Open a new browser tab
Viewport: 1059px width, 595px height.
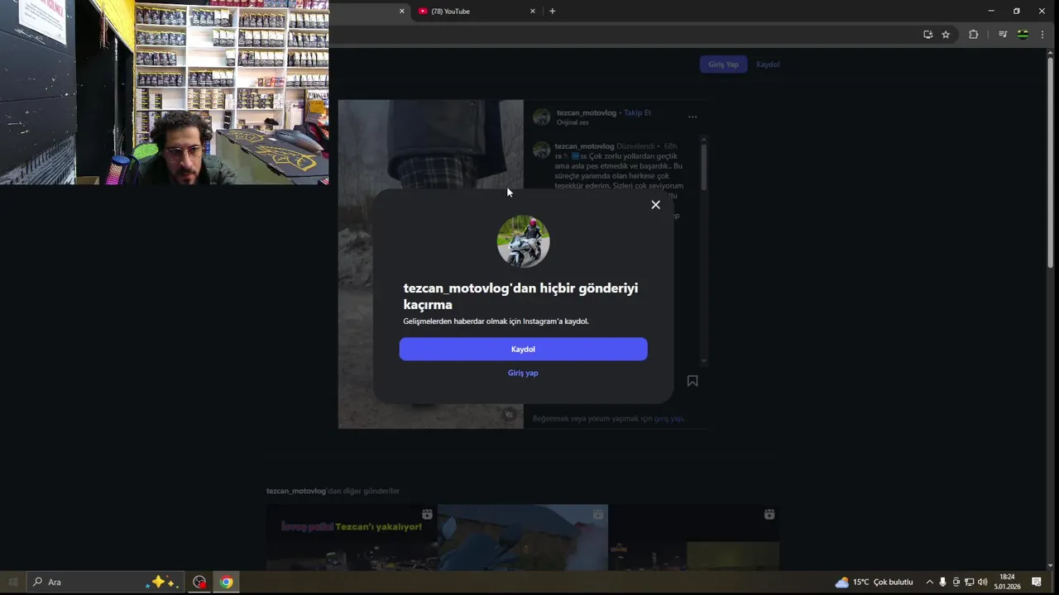(x=553, y=12)
